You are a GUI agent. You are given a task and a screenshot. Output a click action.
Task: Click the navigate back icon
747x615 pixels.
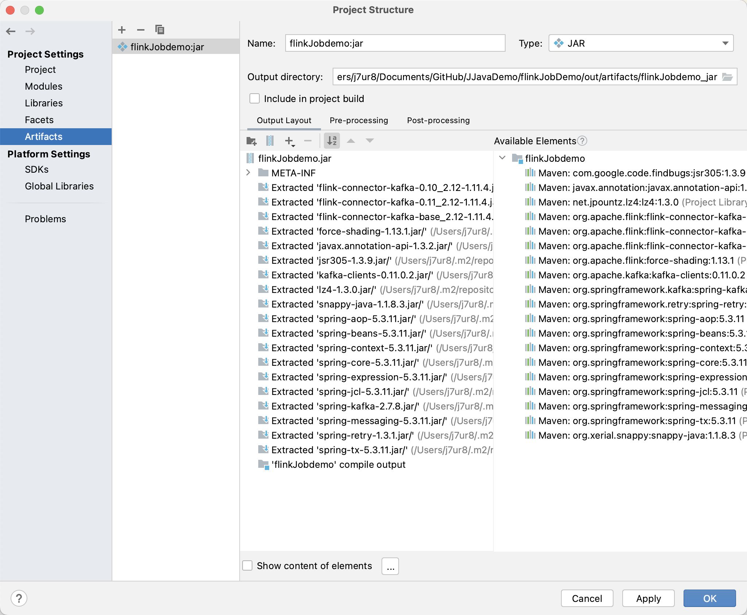click(11, 30)
